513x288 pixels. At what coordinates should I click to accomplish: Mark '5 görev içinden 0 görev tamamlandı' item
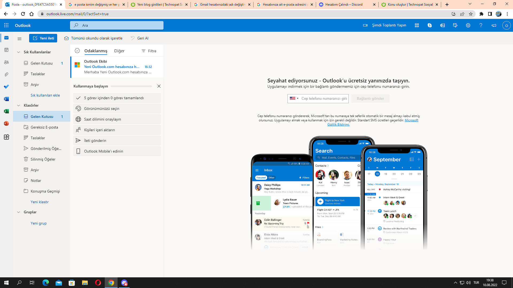117,98
